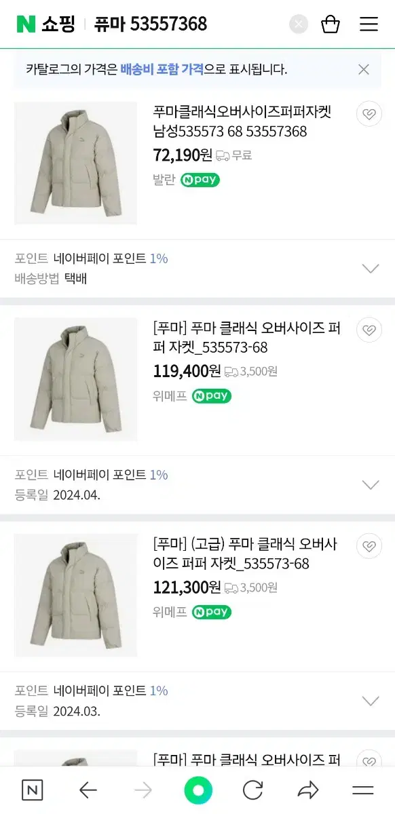395x814 pixels.
Task: Click the green Naver N logo
Action: [x=26, y=24]
